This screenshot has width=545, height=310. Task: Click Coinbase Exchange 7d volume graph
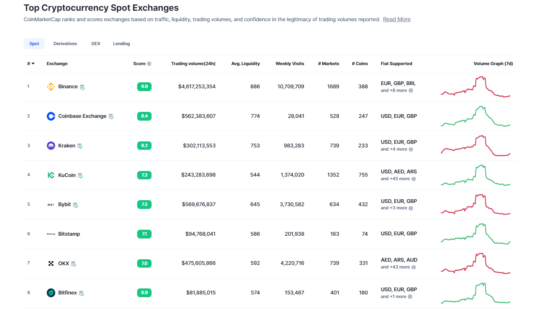coord(476,116)
